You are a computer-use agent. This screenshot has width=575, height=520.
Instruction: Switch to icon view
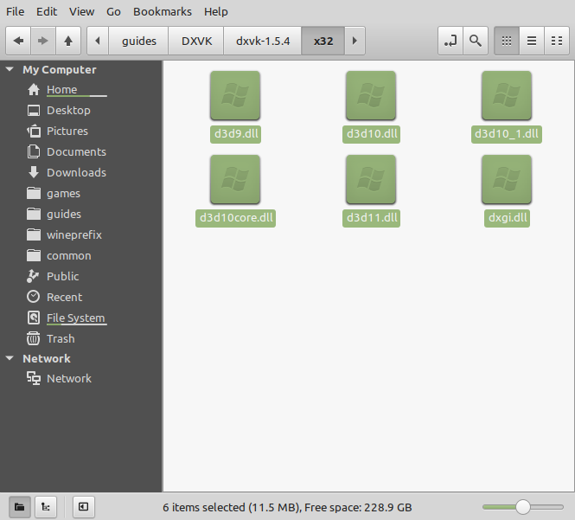(507, 41)
